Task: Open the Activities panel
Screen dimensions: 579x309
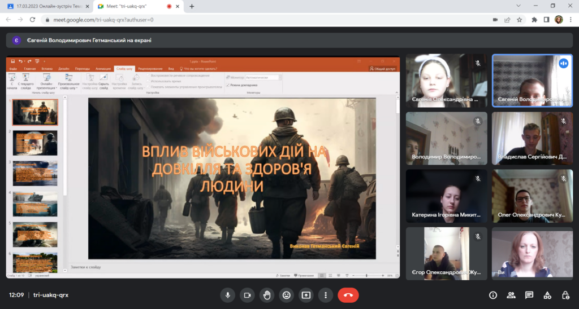Action: 547,295
